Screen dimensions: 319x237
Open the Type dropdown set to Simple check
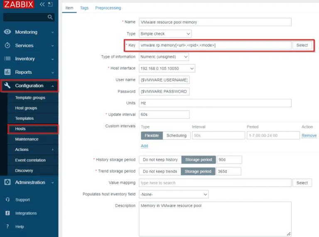coord(165,34)
